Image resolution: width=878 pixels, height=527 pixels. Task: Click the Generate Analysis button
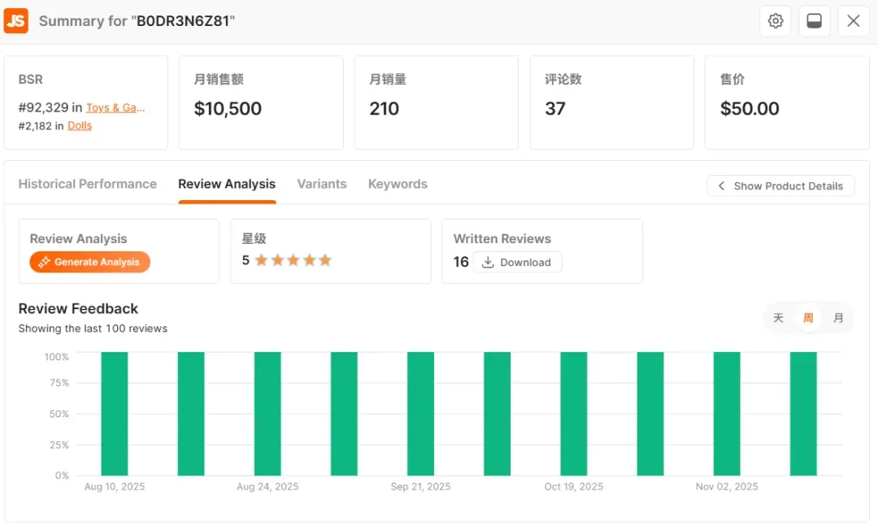tap(89, 262)
